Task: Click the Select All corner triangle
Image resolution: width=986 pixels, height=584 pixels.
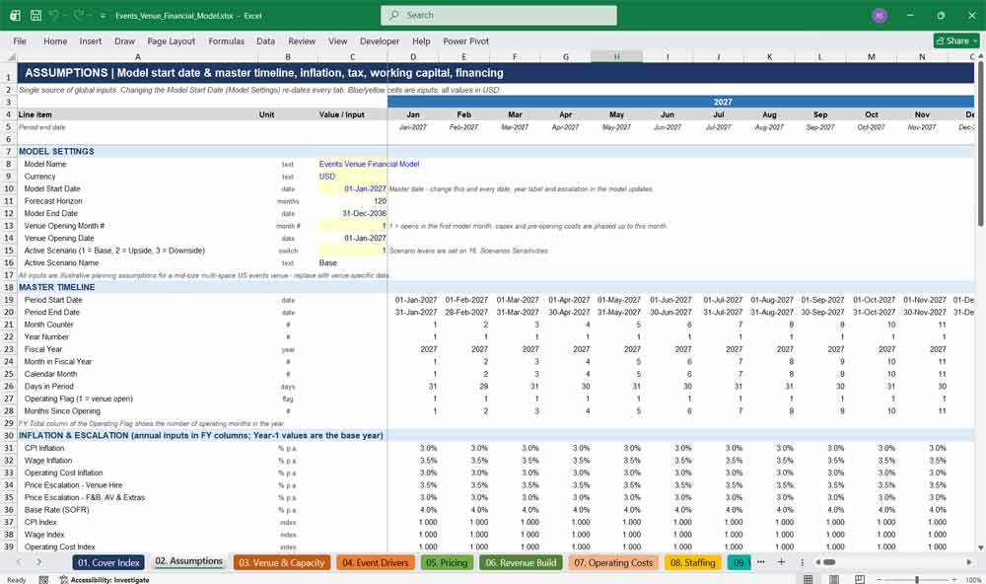Action: [11, 56]
